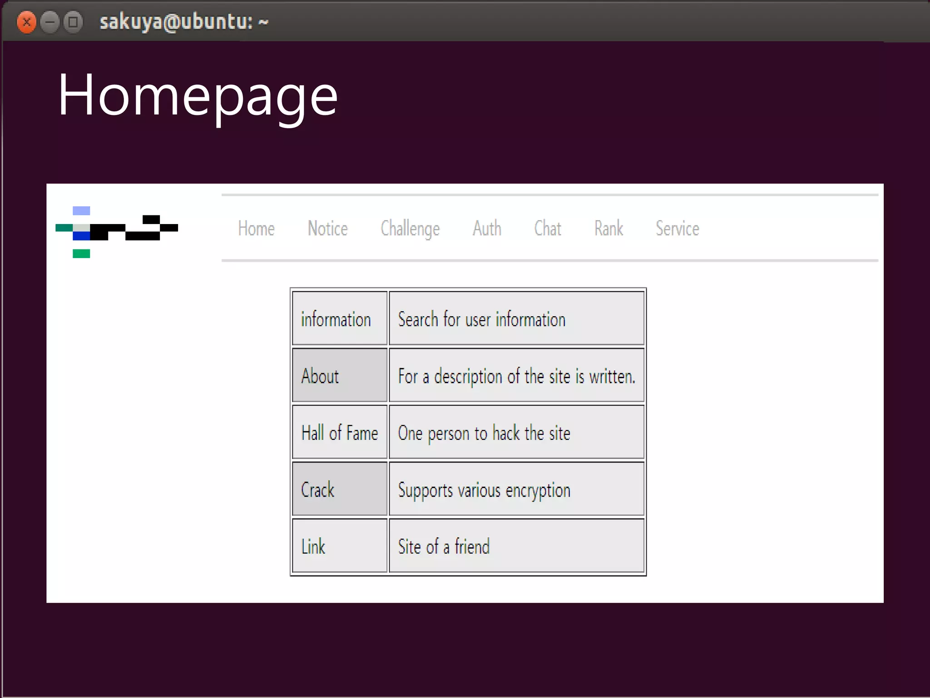Close the sakuya@ubuntu terminal window
The width and height of the screenshot is (930, 698).
click(26, 22)
